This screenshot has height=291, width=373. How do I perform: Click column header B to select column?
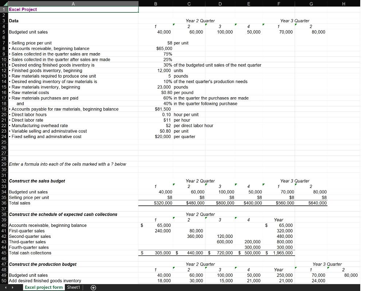156,4
